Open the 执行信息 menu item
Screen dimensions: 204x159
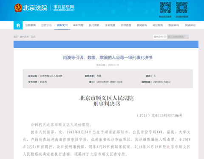pyautogui.click(x=94, y=25)
